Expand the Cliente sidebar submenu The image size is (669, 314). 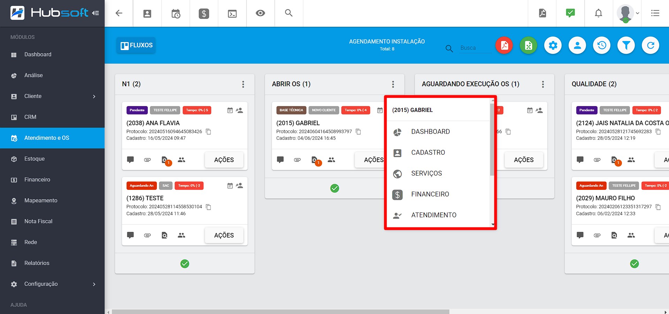tap(52, 96)
